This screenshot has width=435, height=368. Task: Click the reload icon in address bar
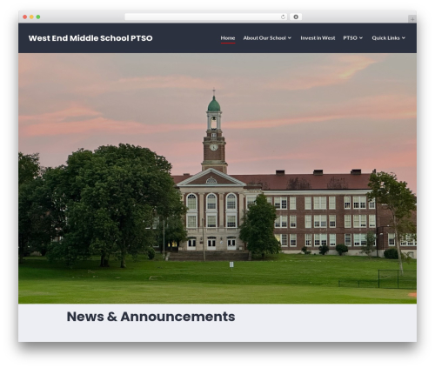(283, 17)
